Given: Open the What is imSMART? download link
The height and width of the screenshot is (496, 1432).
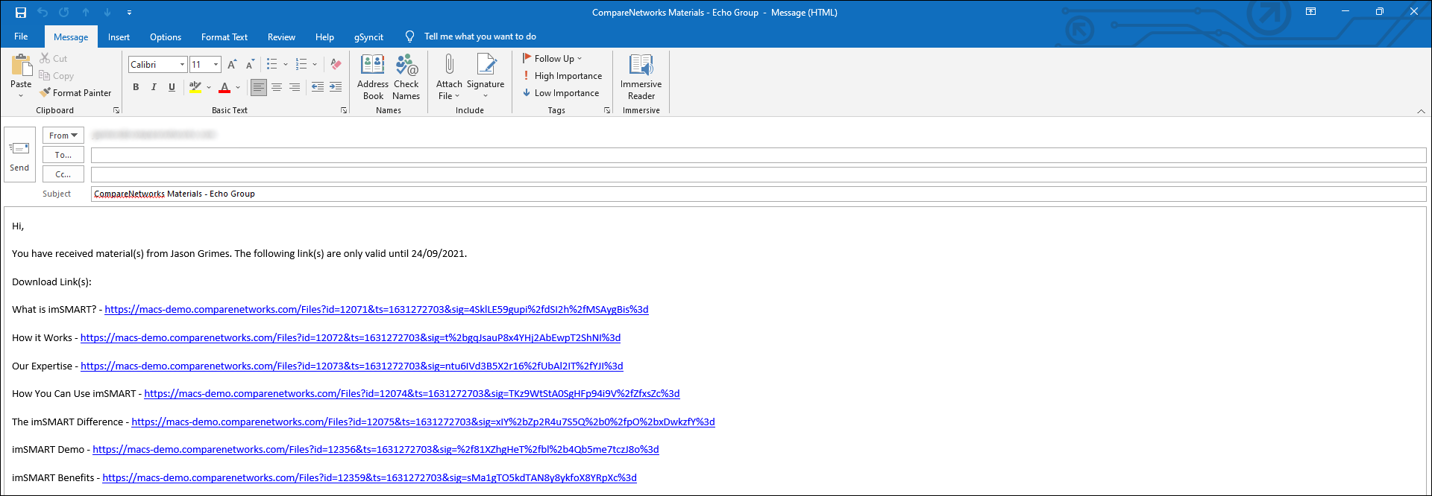Looking at the screenshot, I should pyautogui.click(x=377, y=310).
